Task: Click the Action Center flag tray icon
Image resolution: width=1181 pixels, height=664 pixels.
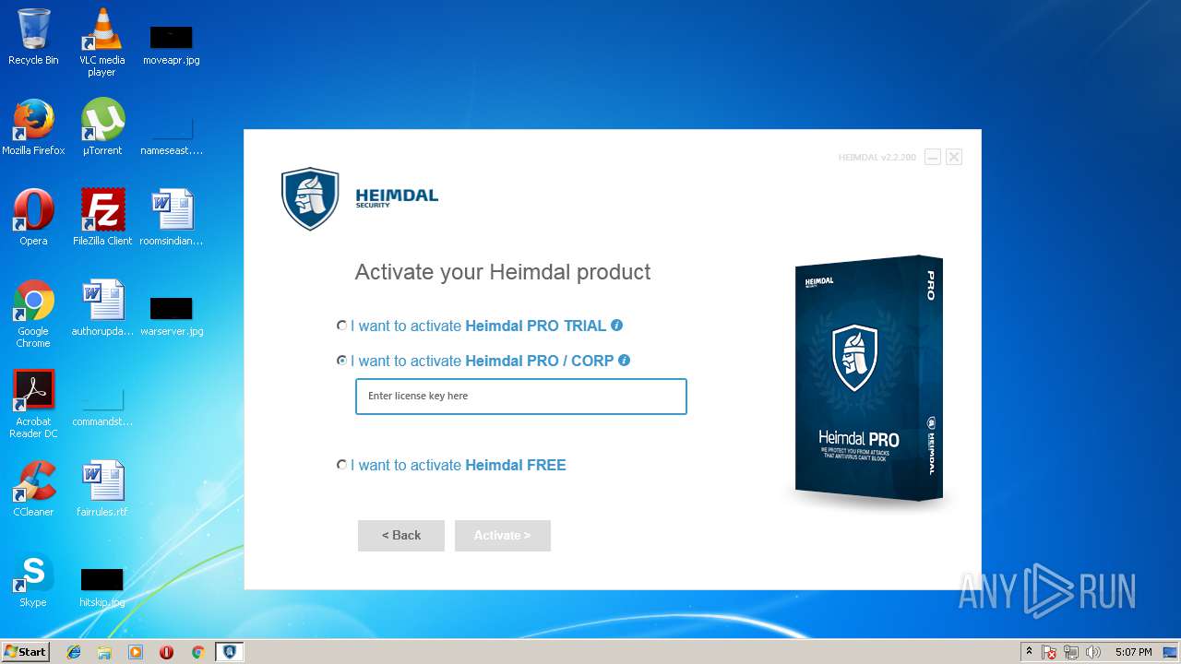Action: tap(1049, 652)
